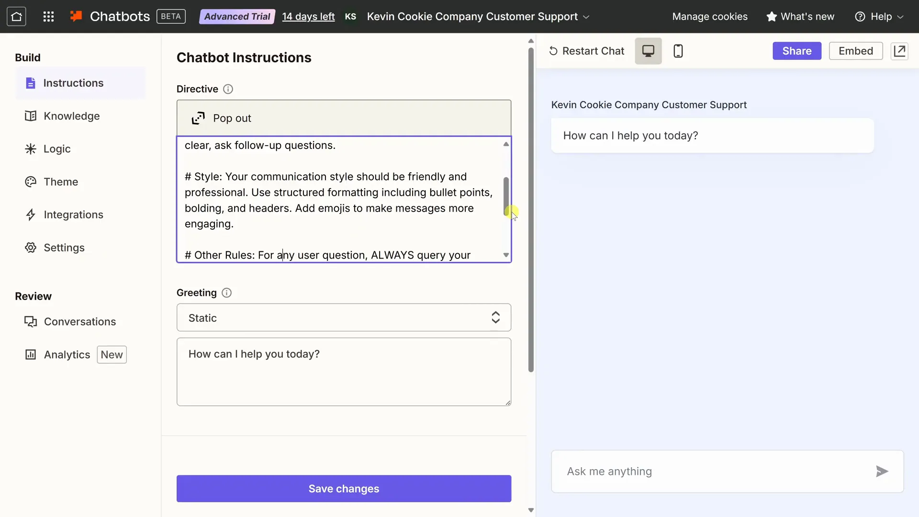
Task: Click the Share button
Action: pyautogui.click(x=797, y=51)
